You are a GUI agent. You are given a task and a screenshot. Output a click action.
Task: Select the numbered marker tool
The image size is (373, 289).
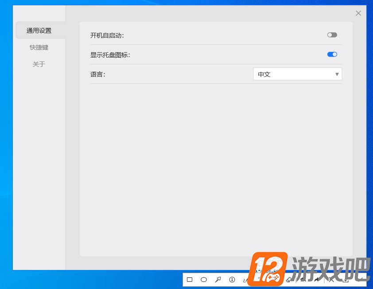click(x=232, y=280)
